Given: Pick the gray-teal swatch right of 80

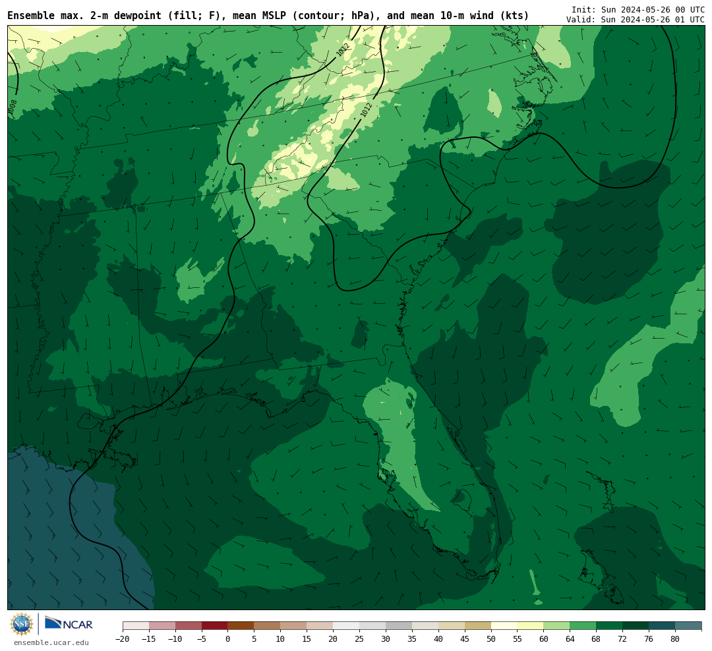Looking at the screenshot, I should [x=689, y=626].
